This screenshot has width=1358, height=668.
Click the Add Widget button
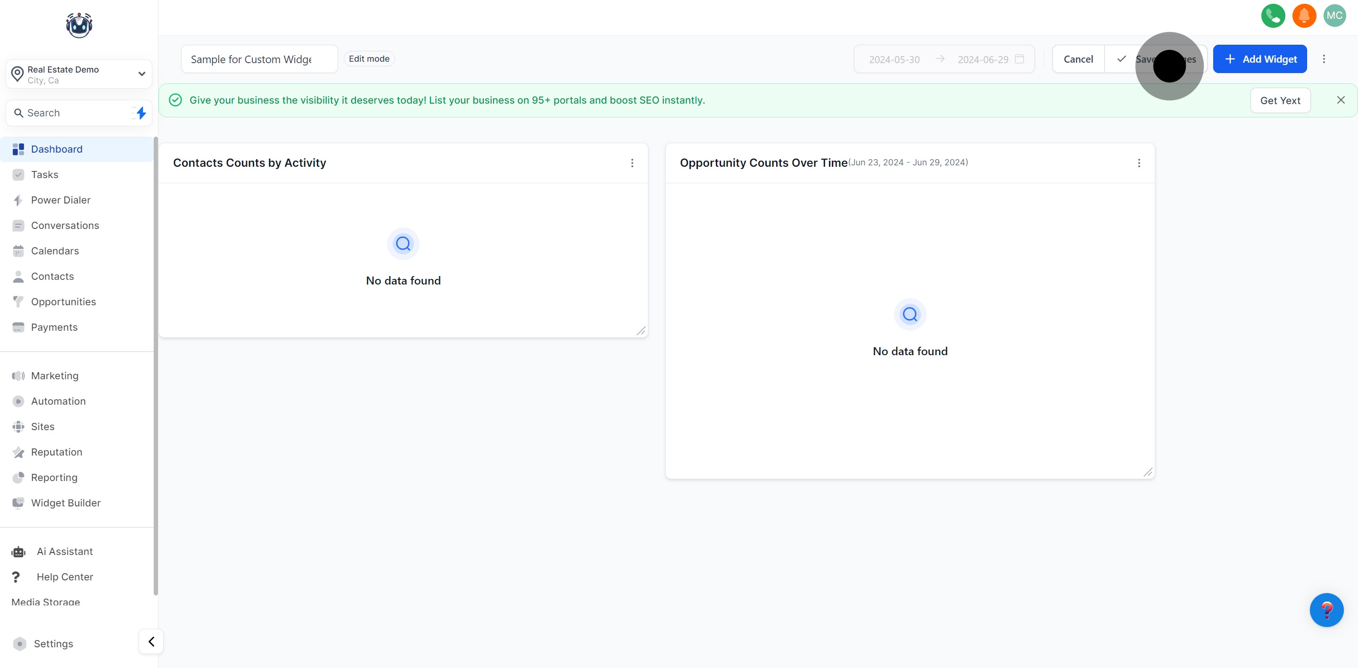click(x=1259, y=59)
